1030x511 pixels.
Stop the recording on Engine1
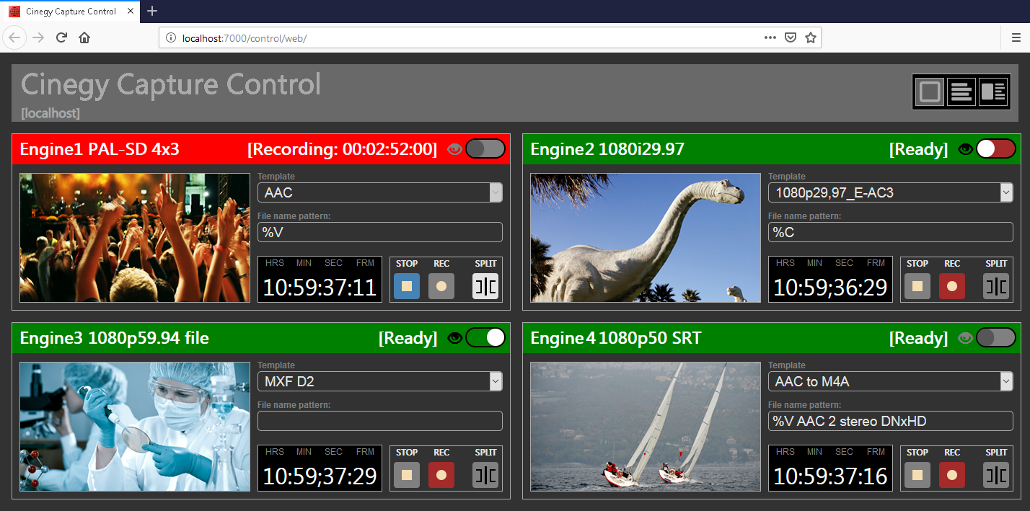[406, 286]
